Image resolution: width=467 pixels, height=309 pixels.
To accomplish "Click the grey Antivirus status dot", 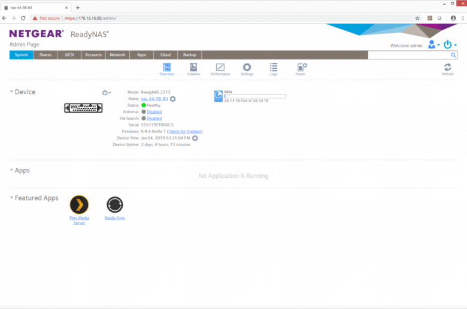I will [144, 112].
